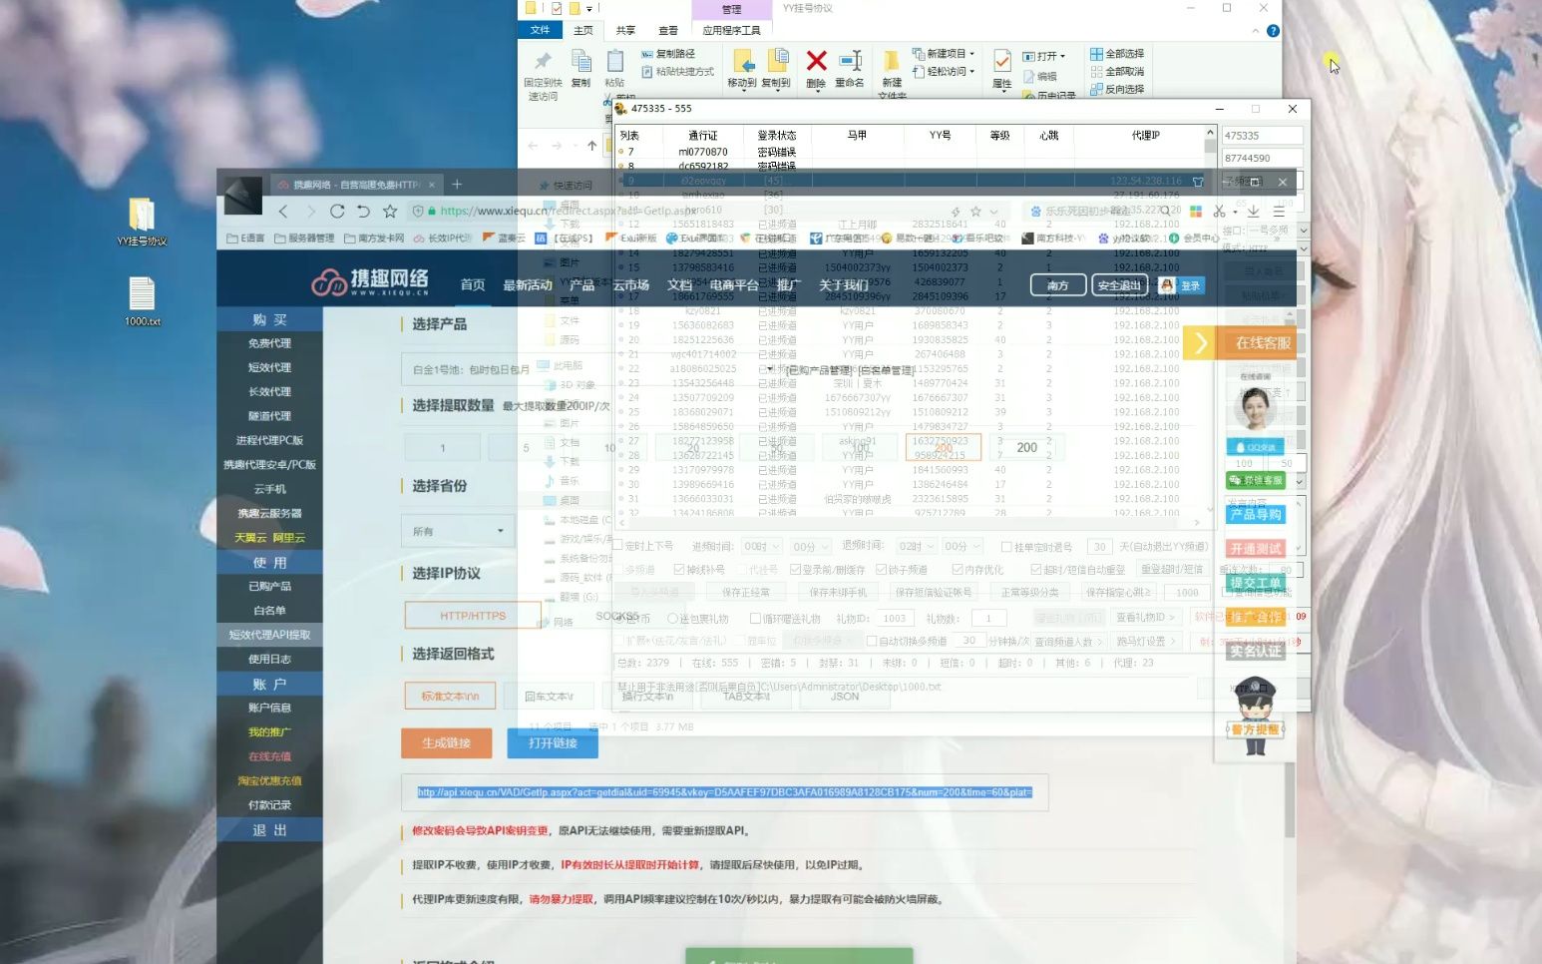This screenshot has width=1542, height=964.
Task: Open the 进频时间 hour dropdown (00时)
Action: 762,547
